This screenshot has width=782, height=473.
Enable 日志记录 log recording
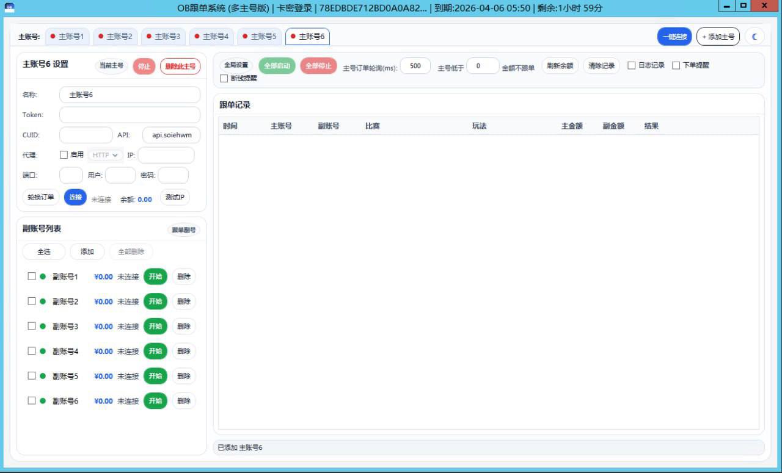(x=633, y=65)
